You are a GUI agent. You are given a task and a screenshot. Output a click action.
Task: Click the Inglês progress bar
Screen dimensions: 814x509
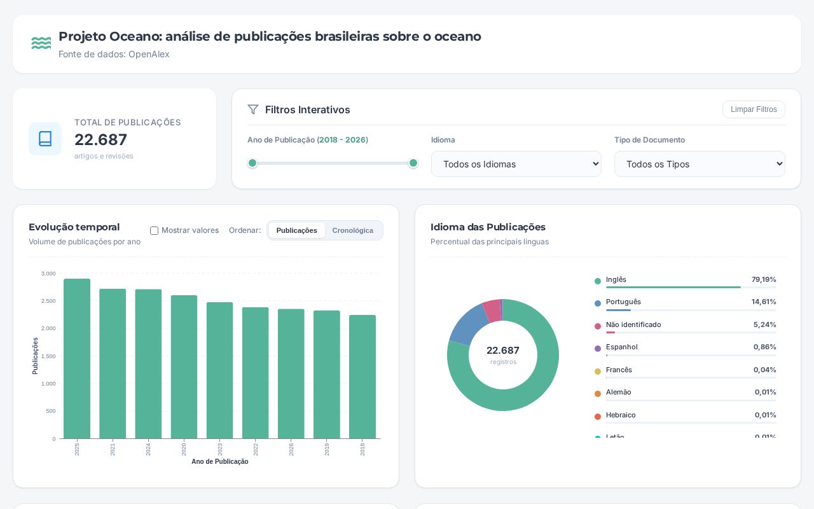click(x=691, y=288)
